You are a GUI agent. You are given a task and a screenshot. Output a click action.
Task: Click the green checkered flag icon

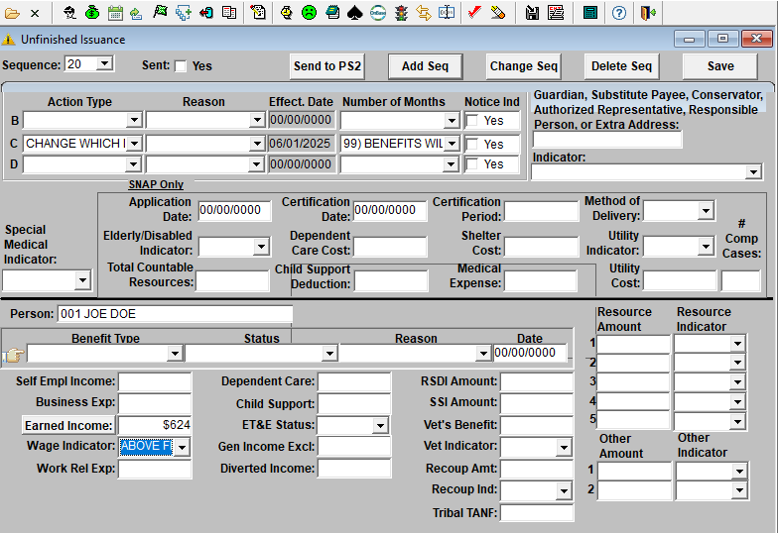point(160,12)
